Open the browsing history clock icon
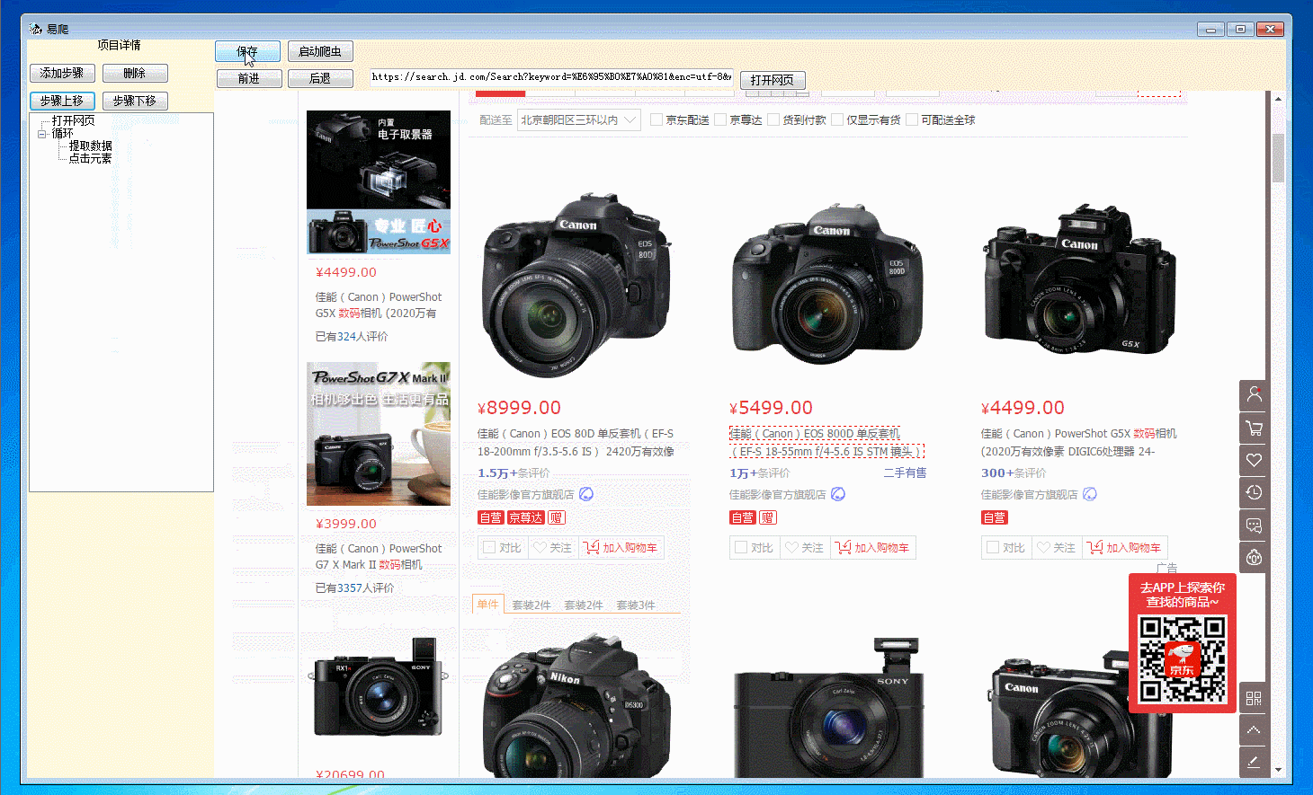Image resolution: width=1313 pixels, height=795 pixels. [x=1254, y=492]
